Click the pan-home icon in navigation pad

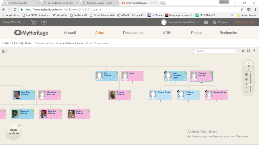(x=249, y=66)
